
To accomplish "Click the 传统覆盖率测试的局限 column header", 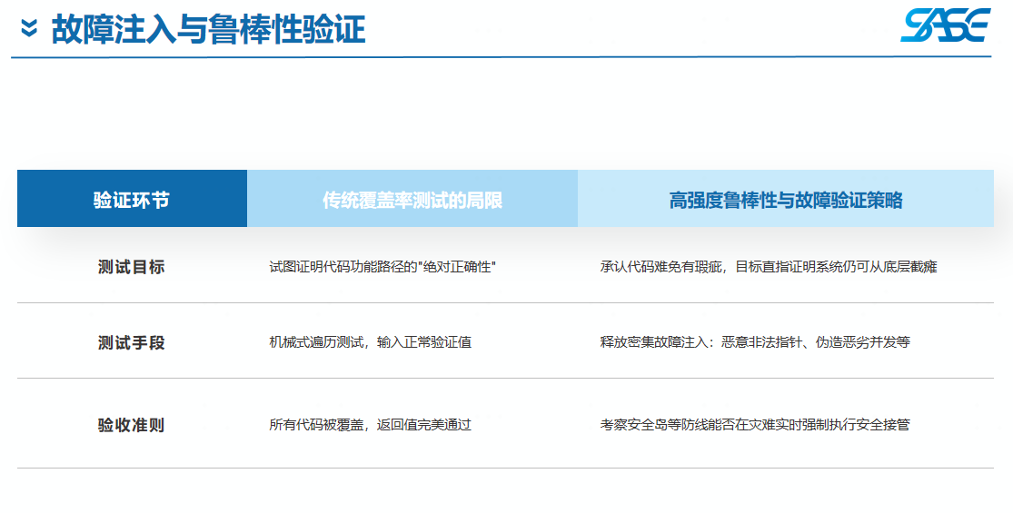I will click(412, 199).
